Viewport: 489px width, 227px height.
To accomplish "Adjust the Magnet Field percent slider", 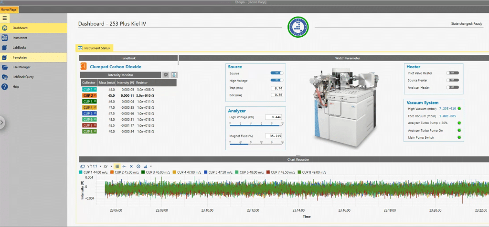I will coord(256,143).
